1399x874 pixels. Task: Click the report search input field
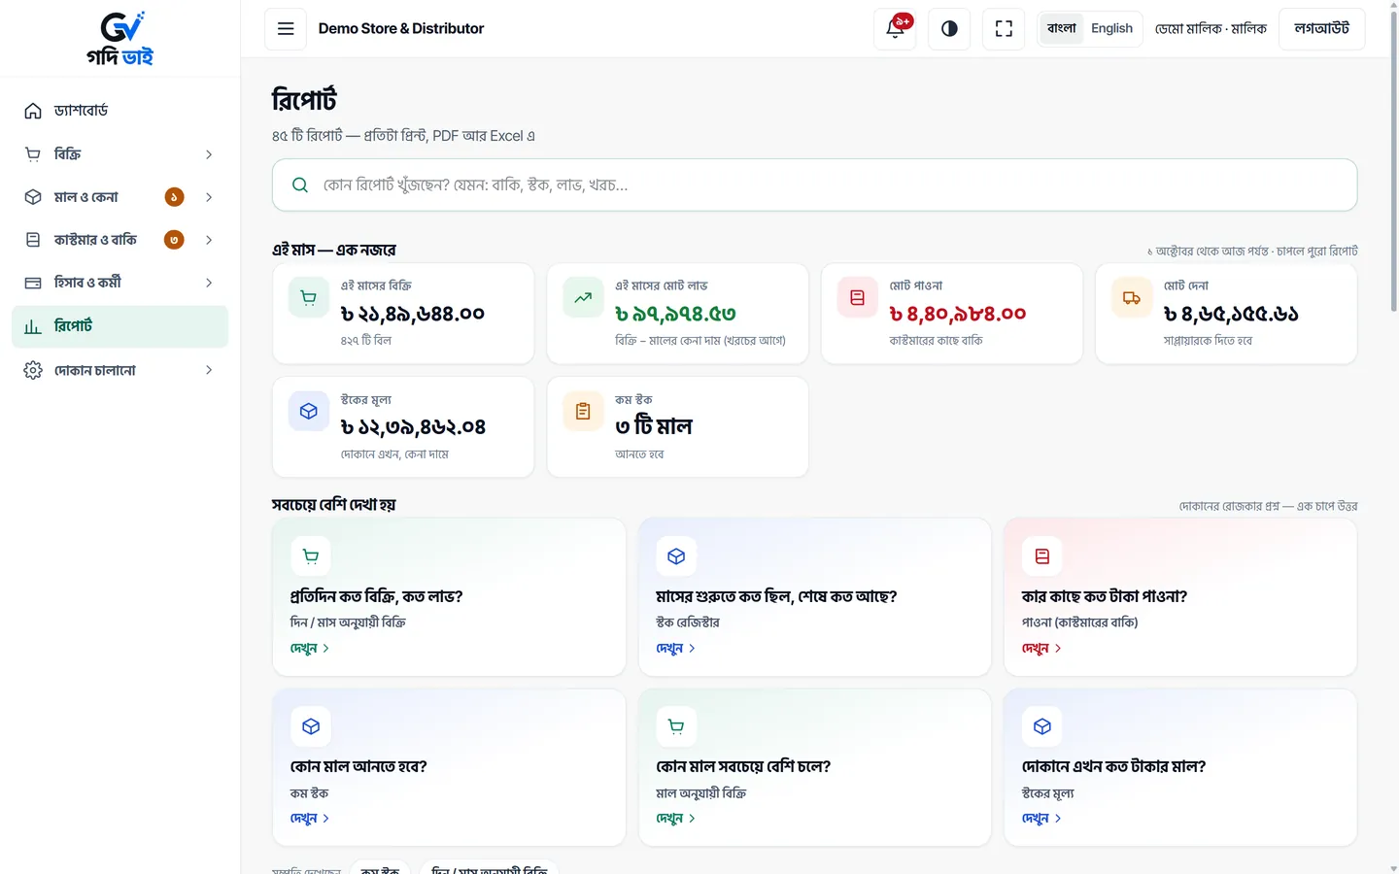pos(814,185)
